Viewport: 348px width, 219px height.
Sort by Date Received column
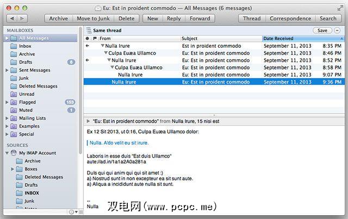pos(303,39)
